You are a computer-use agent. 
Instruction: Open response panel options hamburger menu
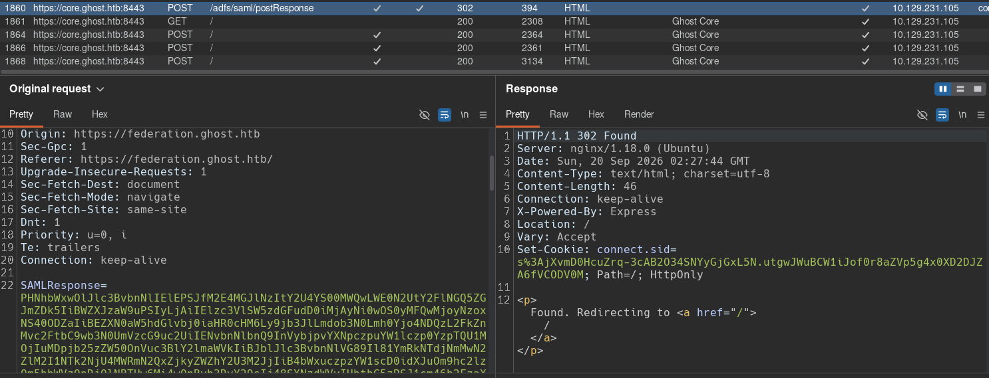point(981,115)
